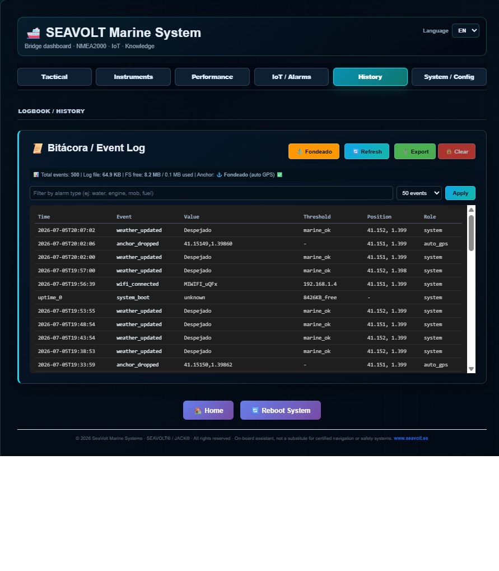Image resolution: width=499 pixels, height=571 pixels.
Task: Click the Position column header
Action: point(379,217)
